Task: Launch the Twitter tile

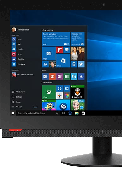Action: pyautogui.click(x=81, y=64)
